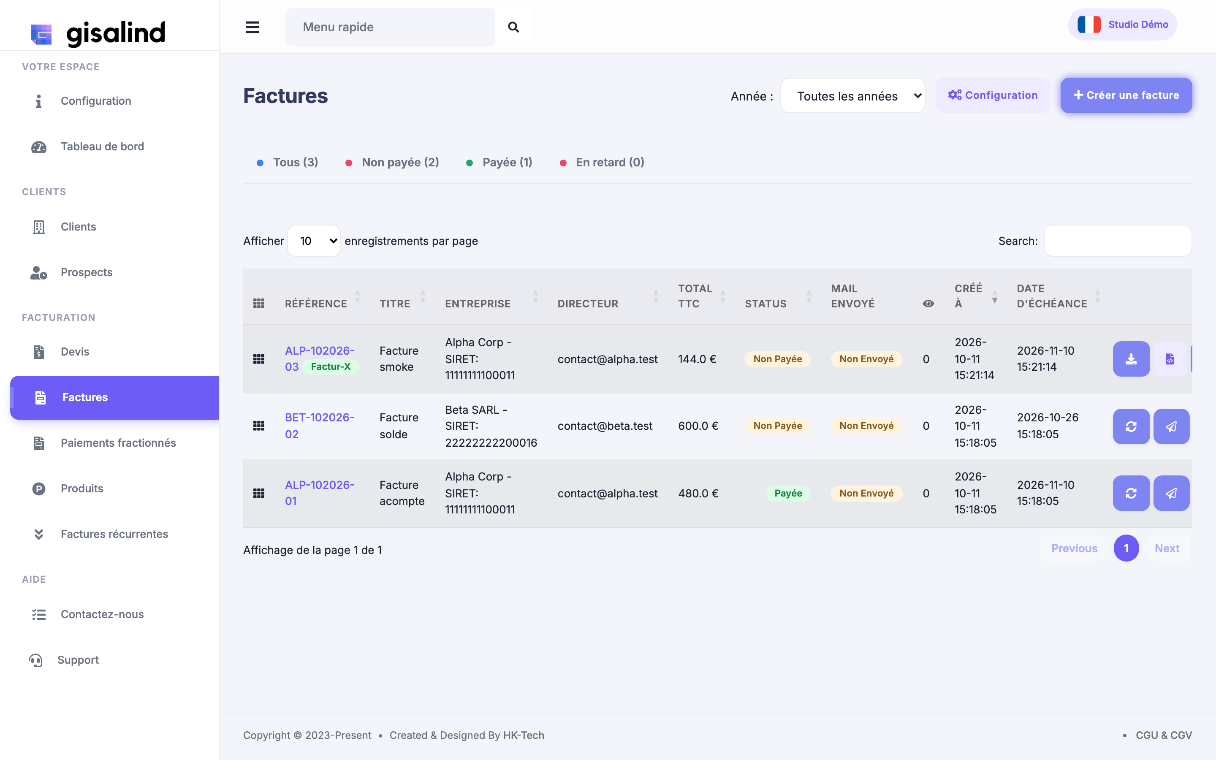Click the XML file icon for ALP-102026-03
1216x760 pixels.
[1170, 359]
